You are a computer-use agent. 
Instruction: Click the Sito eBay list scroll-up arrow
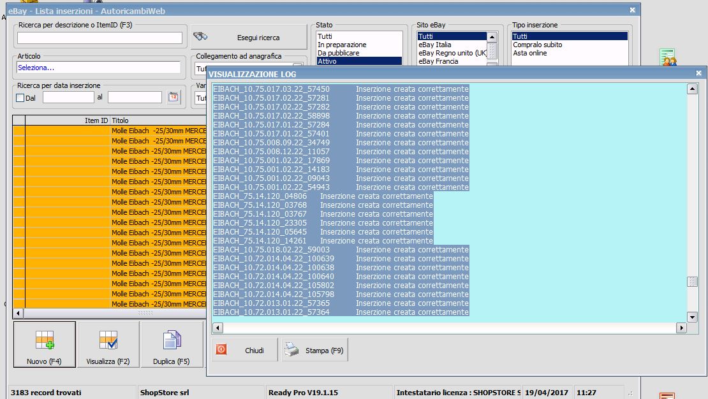(492, 37)
